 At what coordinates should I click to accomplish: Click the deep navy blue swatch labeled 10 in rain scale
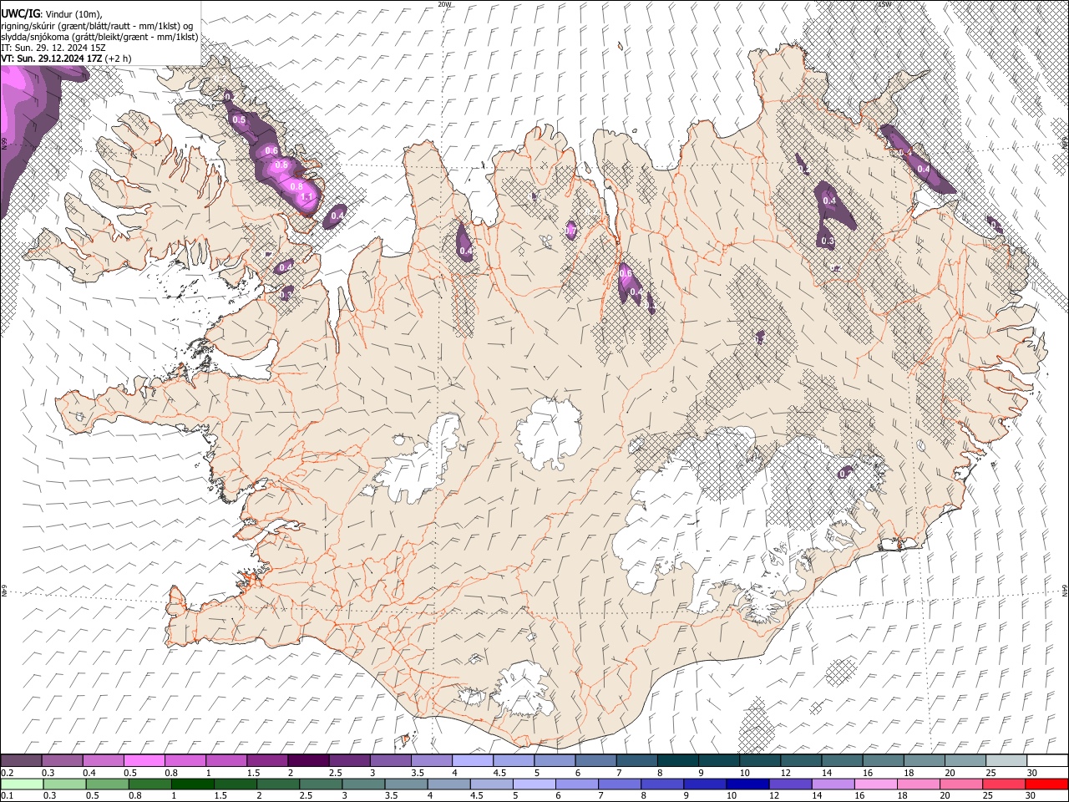coord(747,784)
